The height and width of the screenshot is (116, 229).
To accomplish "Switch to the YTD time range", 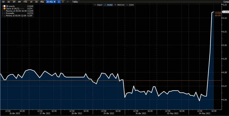I will pos(25,2).
